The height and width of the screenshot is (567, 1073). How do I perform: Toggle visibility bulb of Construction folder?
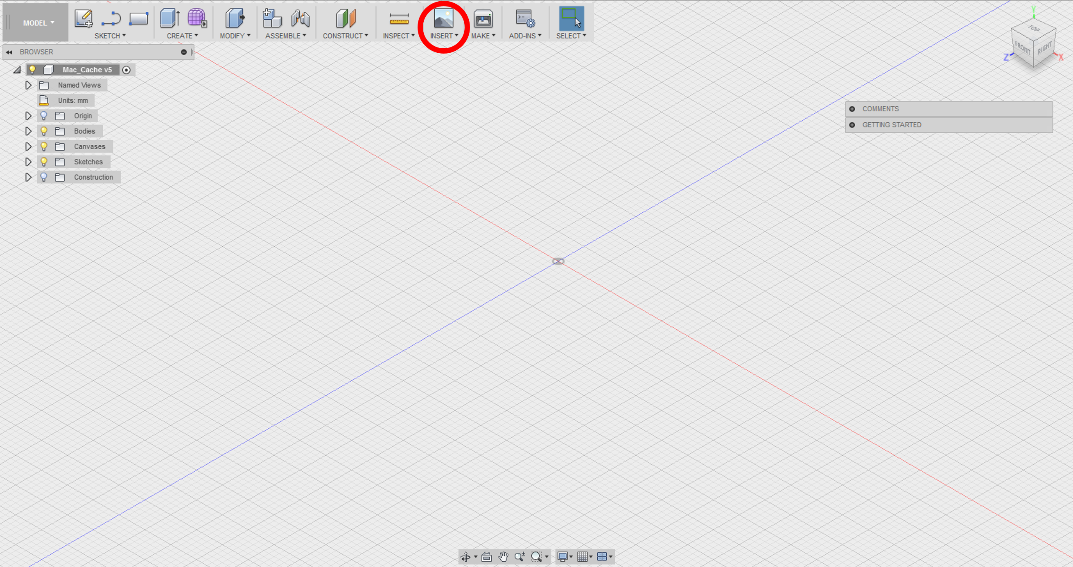[44, 178]
